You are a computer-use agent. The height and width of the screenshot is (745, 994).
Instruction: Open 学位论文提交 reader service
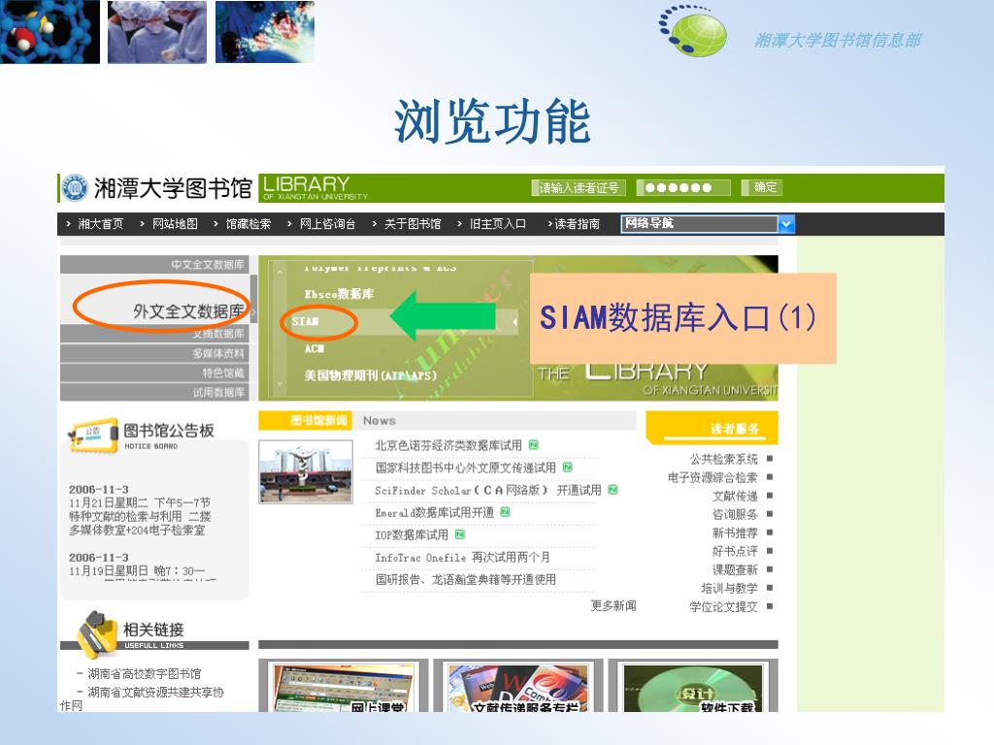724,606
